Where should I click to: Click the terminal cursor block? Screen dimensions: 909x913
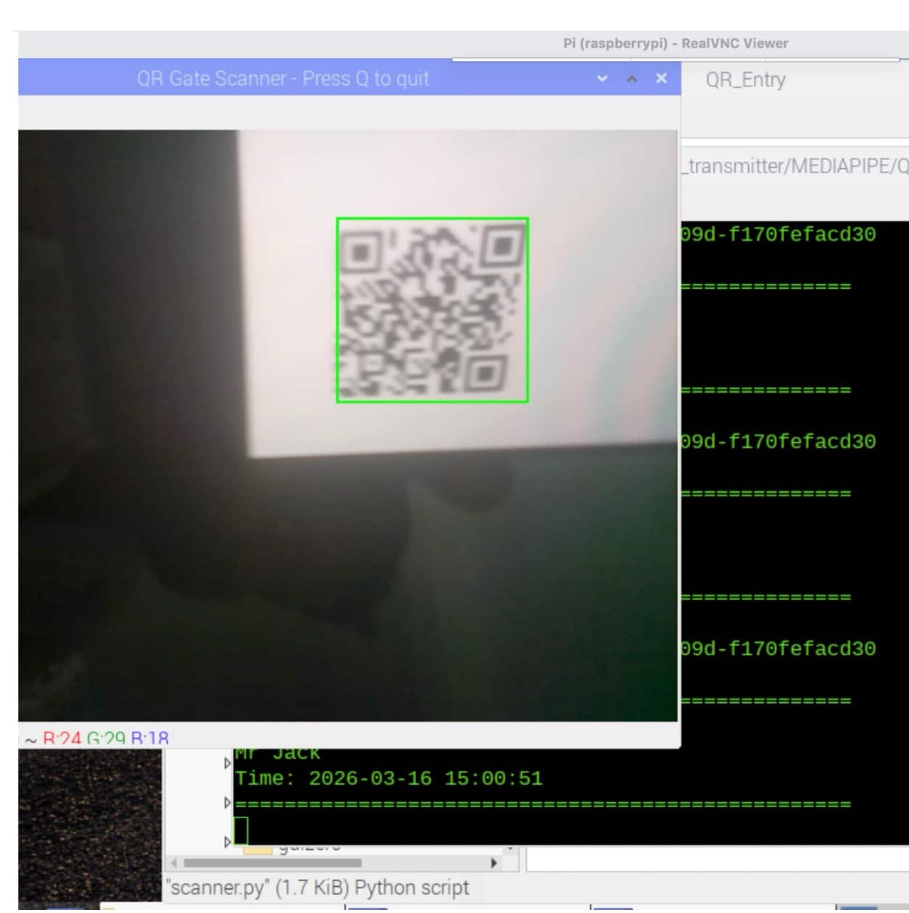coord(241,830)
